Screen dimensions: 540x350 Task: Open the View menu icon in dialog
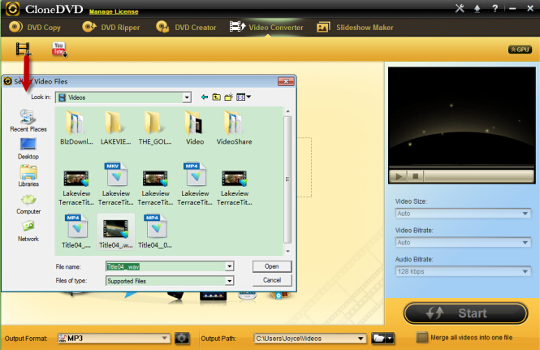pos(244,97)
